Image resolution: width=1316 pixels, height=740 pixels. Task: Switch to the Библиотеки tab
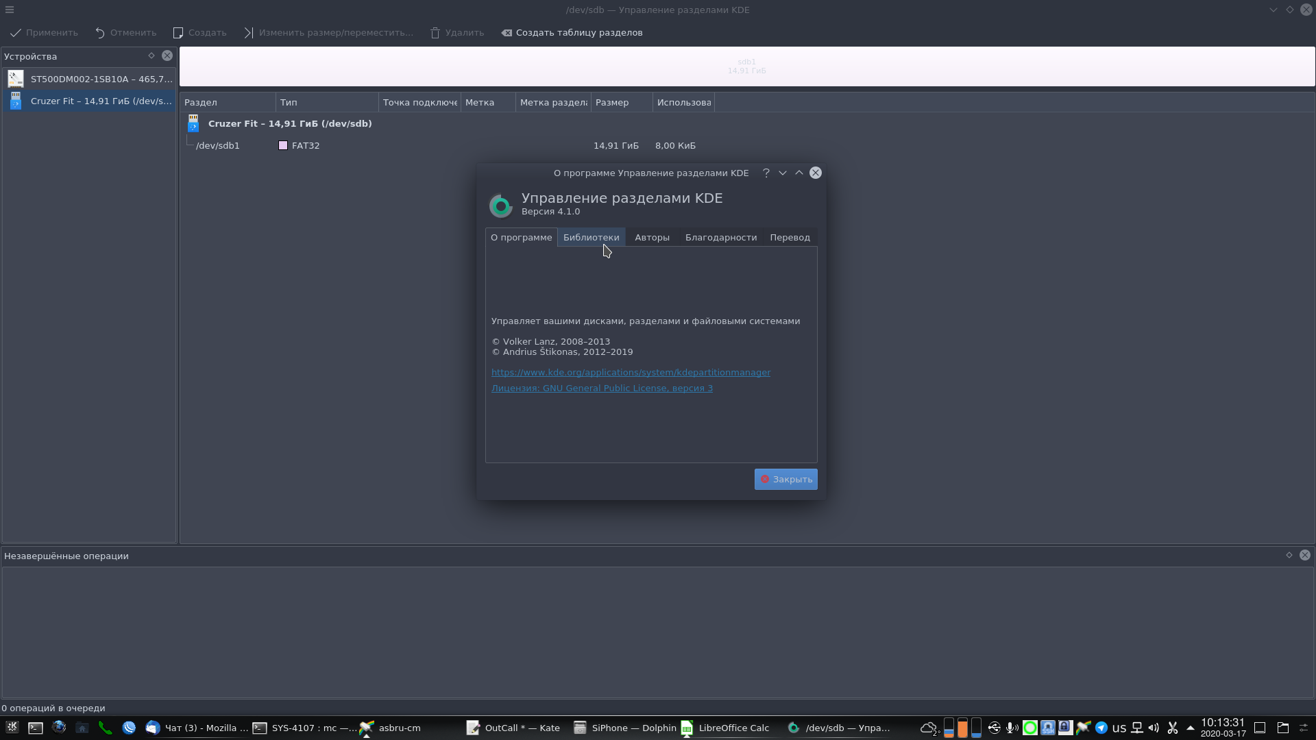(591, 237)
